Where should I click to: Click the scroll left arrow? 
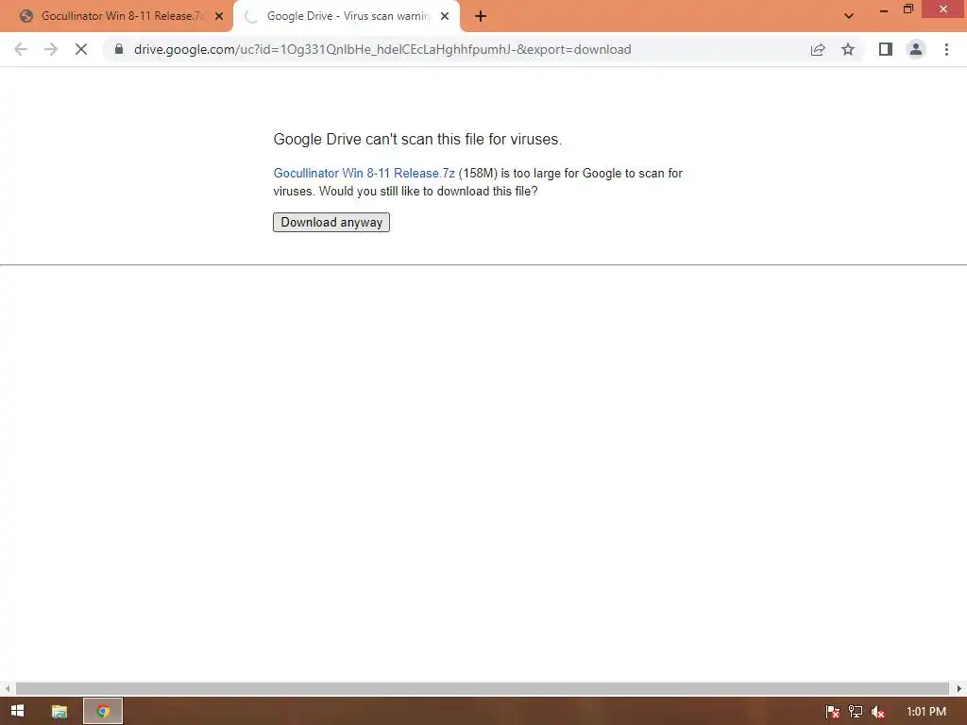(x=8, y=688)
